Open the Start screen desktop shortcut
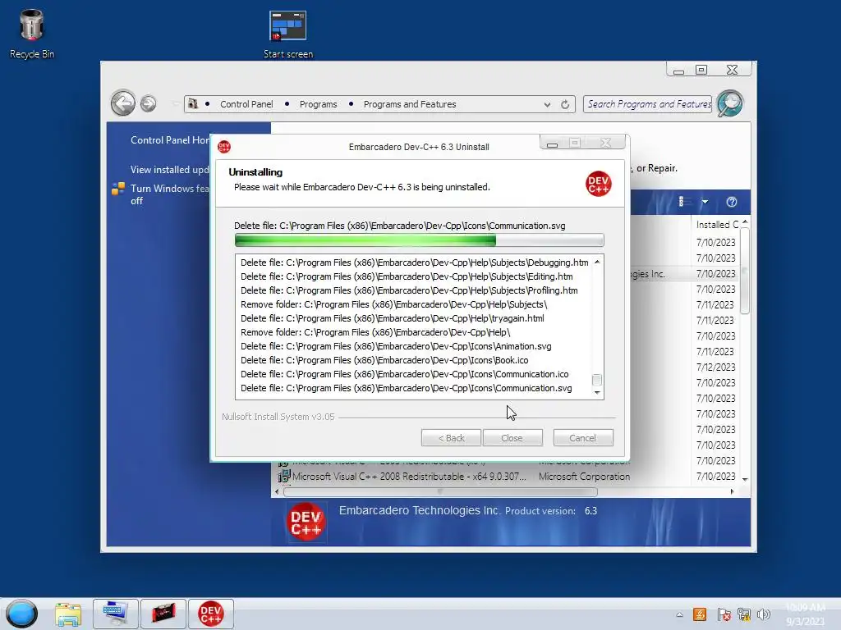Image resolution: width=841 pixels, height=630 pixels. [288, 34]
